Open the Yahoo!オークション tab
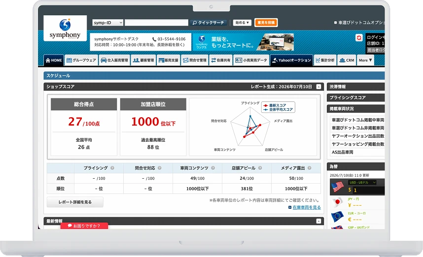 tap(292, 61)
